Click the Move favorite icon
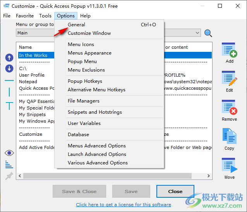 click(x=229, y=166)
